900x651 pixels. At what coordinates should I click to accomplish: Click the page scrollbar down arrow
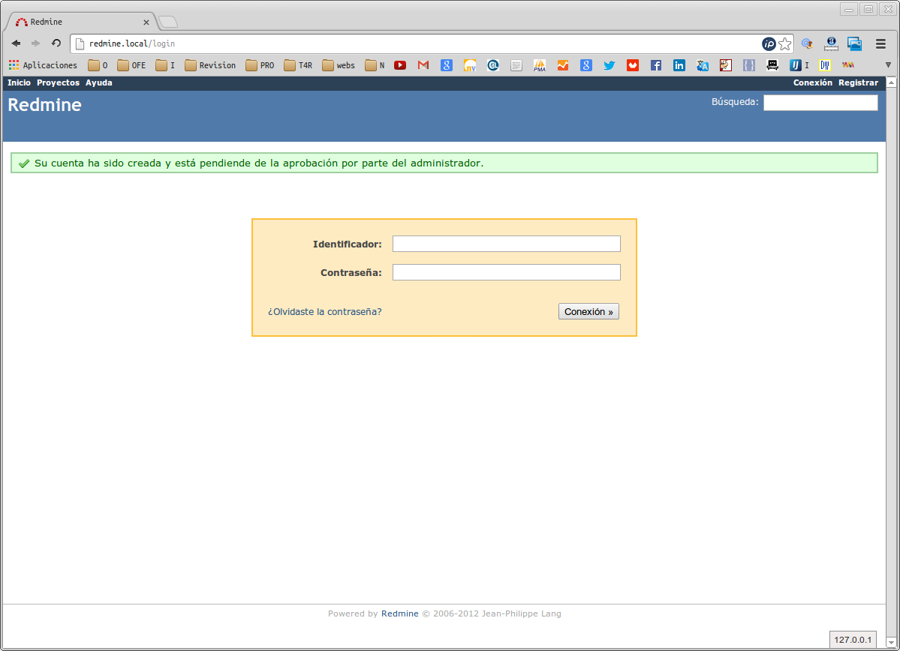[x=891, y=643]
